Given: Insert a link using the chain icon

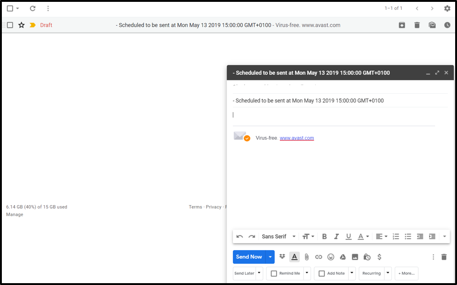Looking at the screenshot, I should click(318, 257).
